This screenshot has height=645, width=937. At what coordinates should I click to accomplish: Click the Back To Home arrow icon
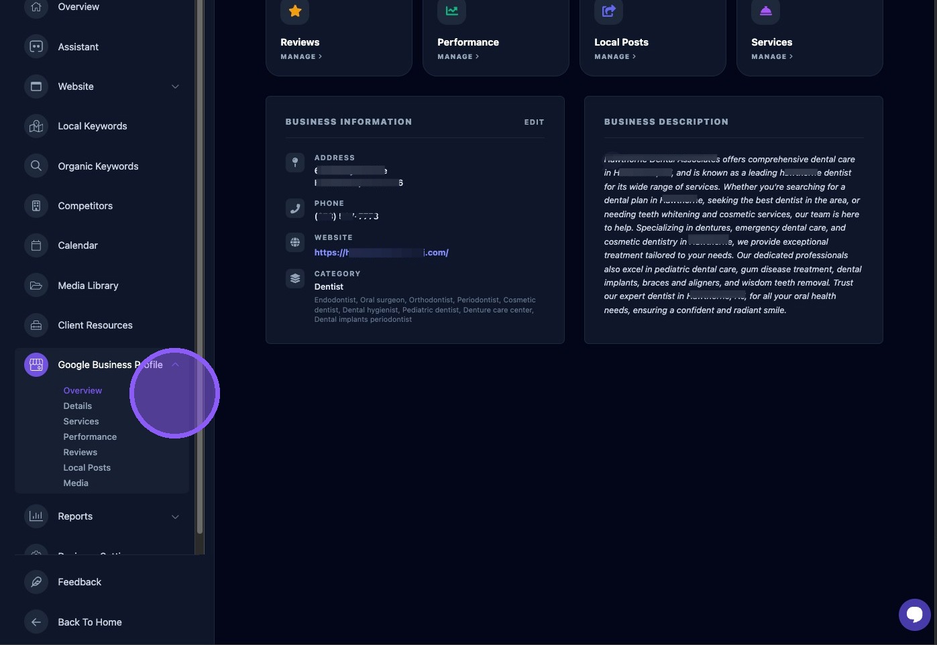coord(36,622)
